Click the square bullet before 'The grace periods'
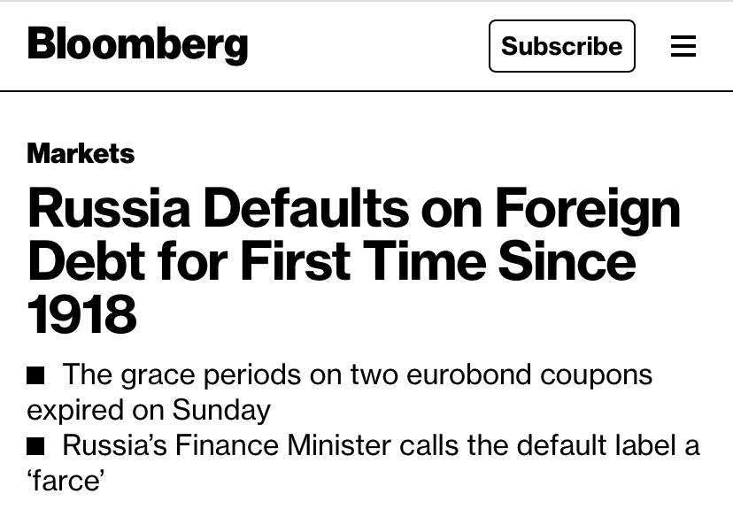Screen dimensions: 733x525 click(35, 374)
